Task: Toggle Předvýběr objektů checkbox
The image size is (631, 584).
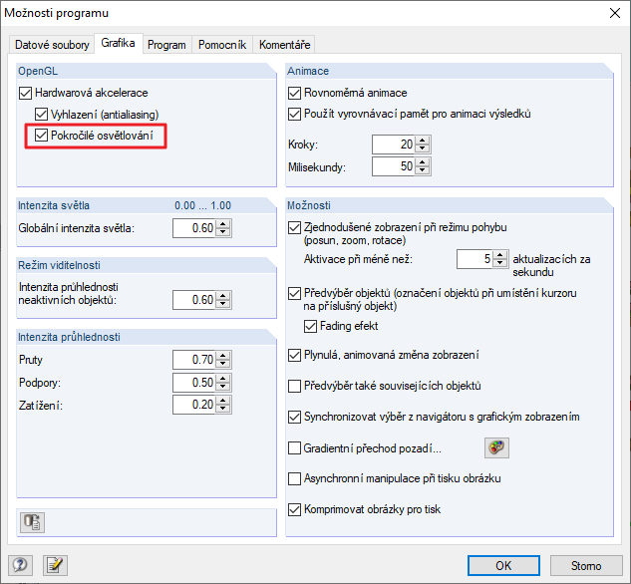Action: click(295, 294)
